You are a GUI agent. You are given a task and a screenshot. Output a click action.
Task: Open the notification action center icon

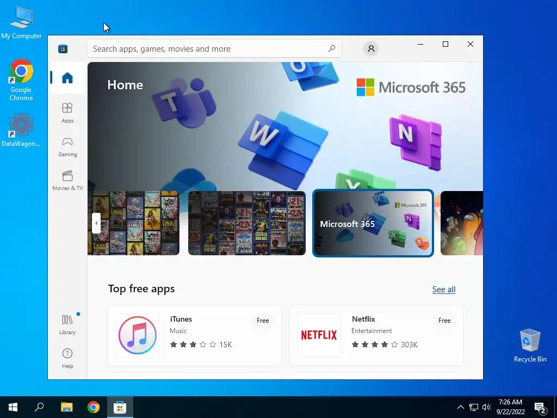click(x=540, y=408)
